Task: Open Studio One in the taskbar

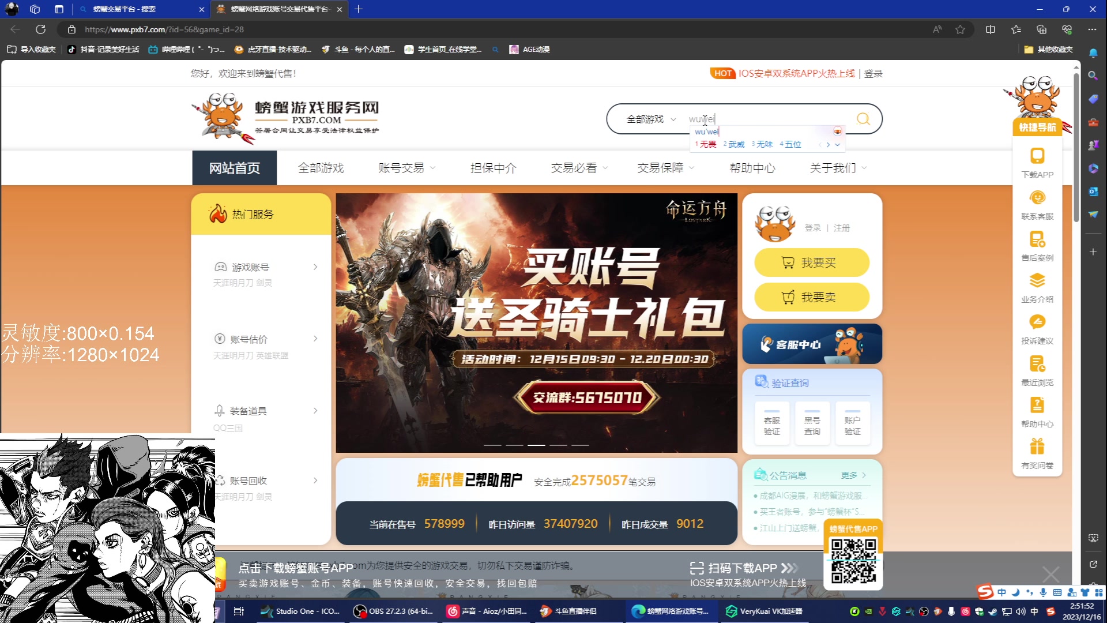Action: pos(300,611)
